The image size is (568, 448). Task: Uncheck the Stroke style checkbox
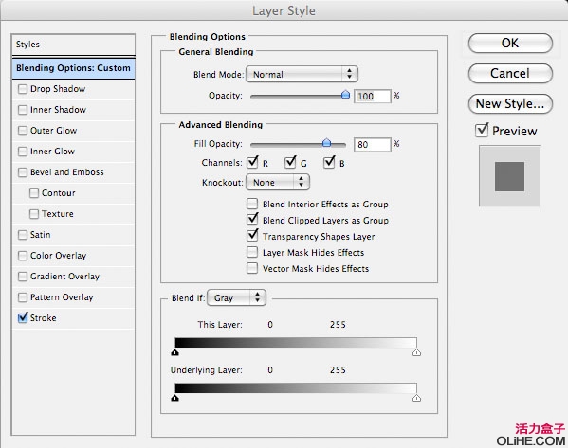click(23, 317)
